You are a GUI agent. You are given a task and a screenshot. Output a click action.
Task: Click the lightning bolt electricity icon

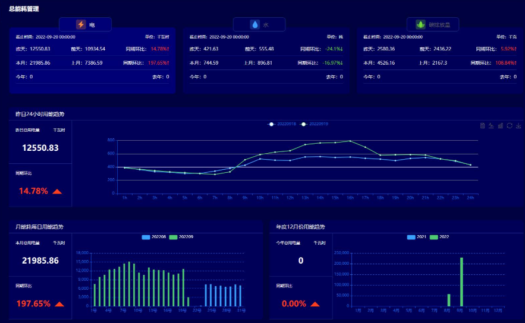(81, 25)
